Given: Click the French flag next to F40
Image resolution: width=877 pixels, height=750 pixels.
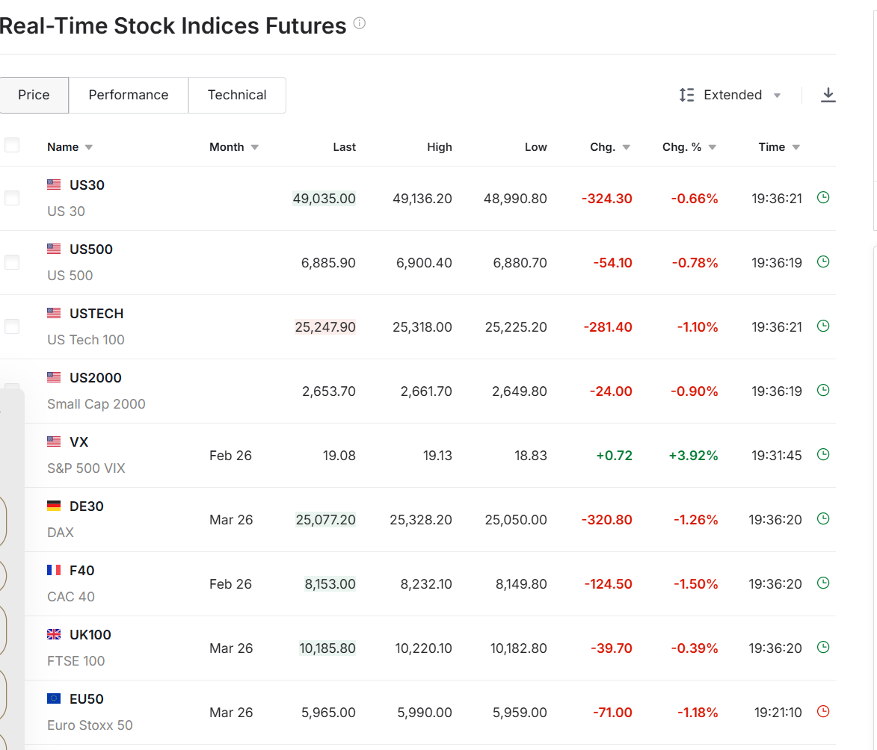Looking at the screenshot, I should click(x=54, y=571).
